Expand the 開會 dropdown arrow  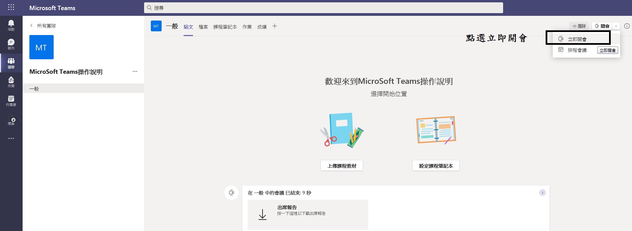(616, 26)
